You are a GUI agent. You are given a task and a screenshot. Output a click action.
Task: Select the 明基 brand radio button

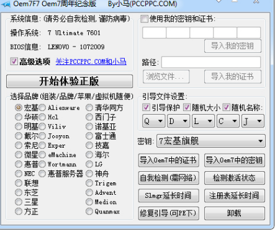[x=19, y=127]
